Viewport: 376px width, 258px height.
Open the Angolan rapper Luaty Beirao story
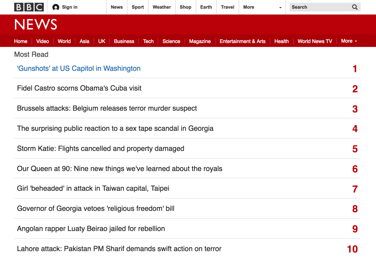91,229
